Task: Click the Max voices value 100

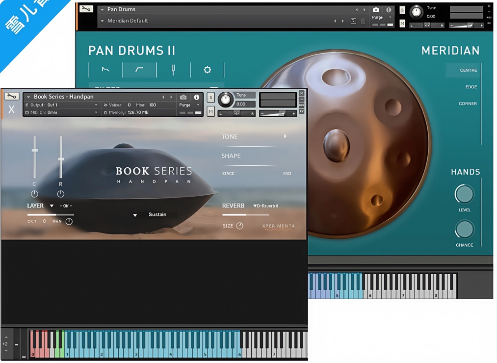Action: coord(153,105)
